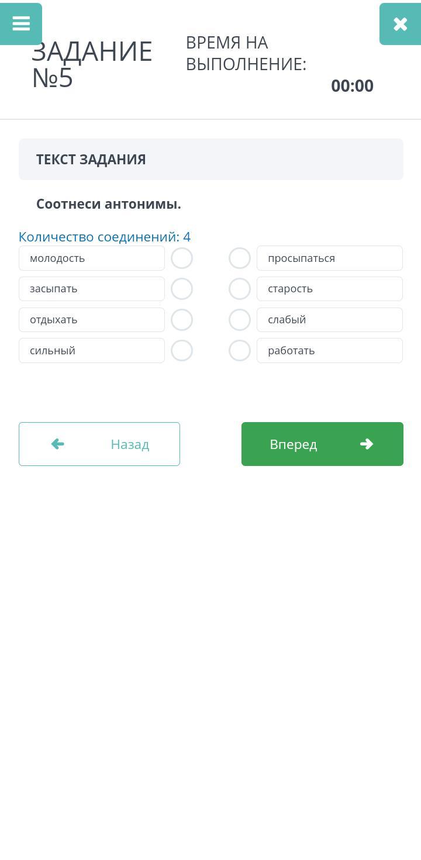Select the connector circle next to молодость
This screenshot has width=421, height=860.
click(182, 258)
